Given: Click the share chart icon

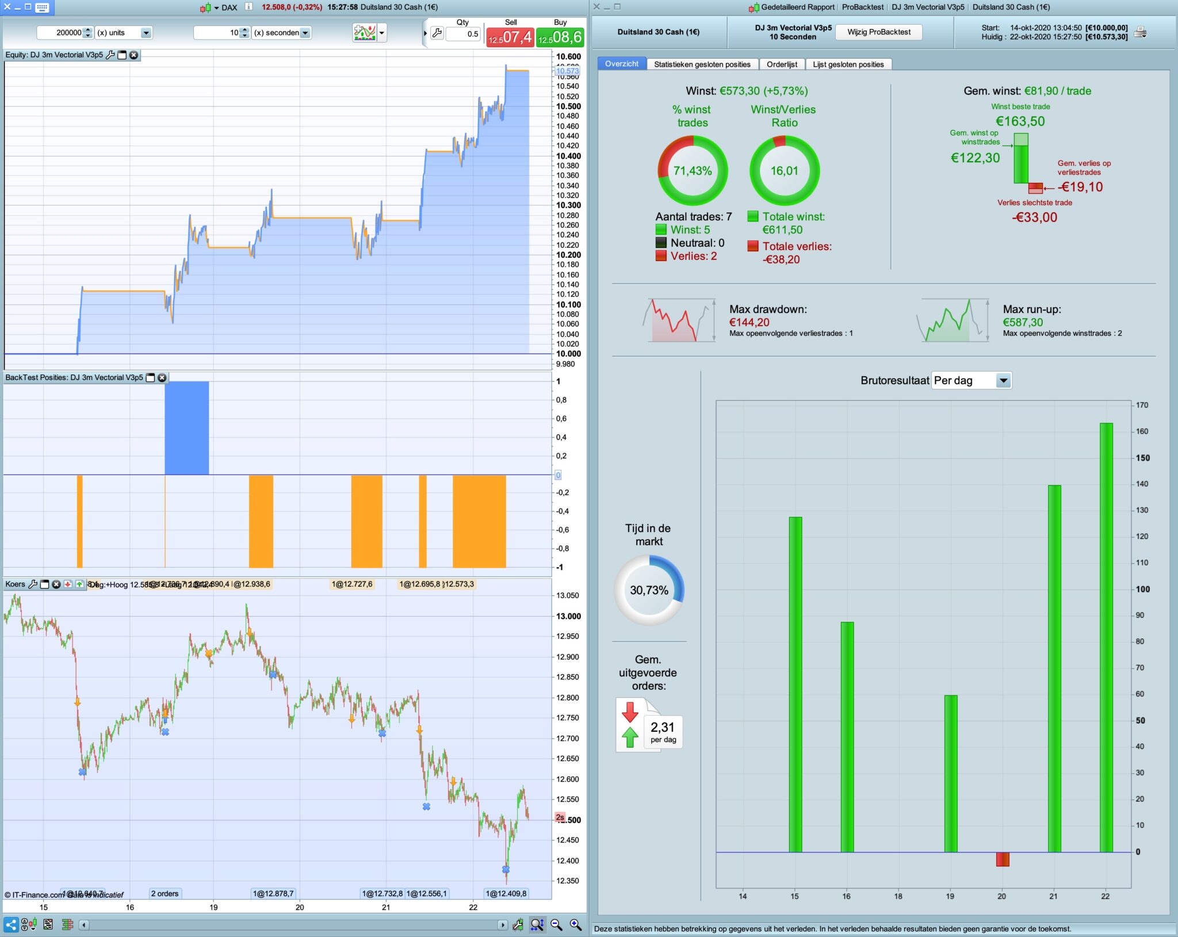Looking at the screenshot, I should tap(10, 924).
